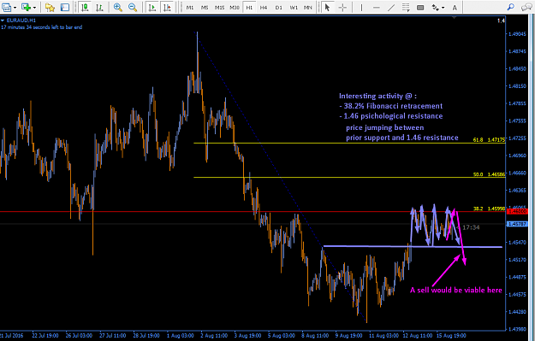Select the text label A tool

coord(455,8)
